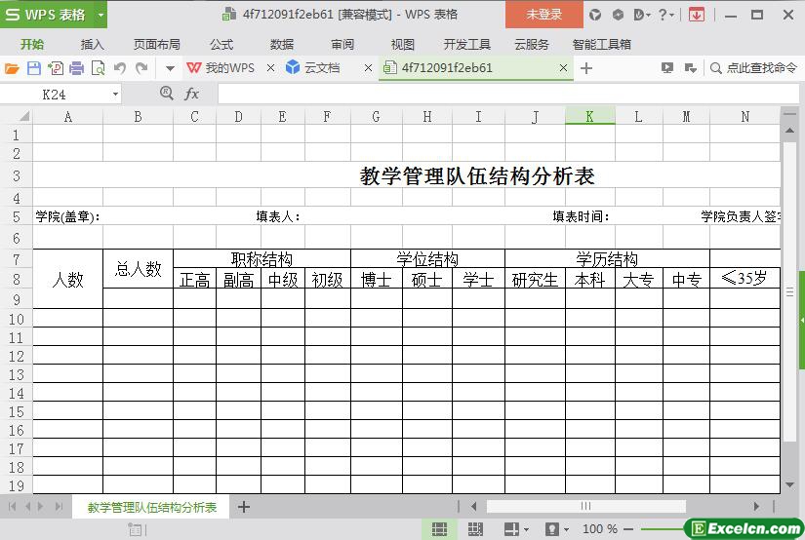Expand the quick access toolbar arrow
Screen dimensions: 805x540
170,68
